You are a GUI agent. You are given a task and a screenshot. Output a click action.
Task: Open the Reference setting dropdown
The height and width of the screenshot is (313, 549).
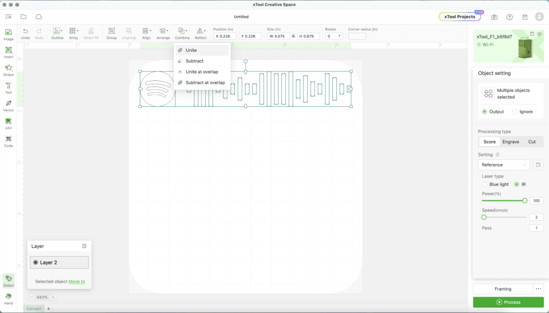point(504,165)
